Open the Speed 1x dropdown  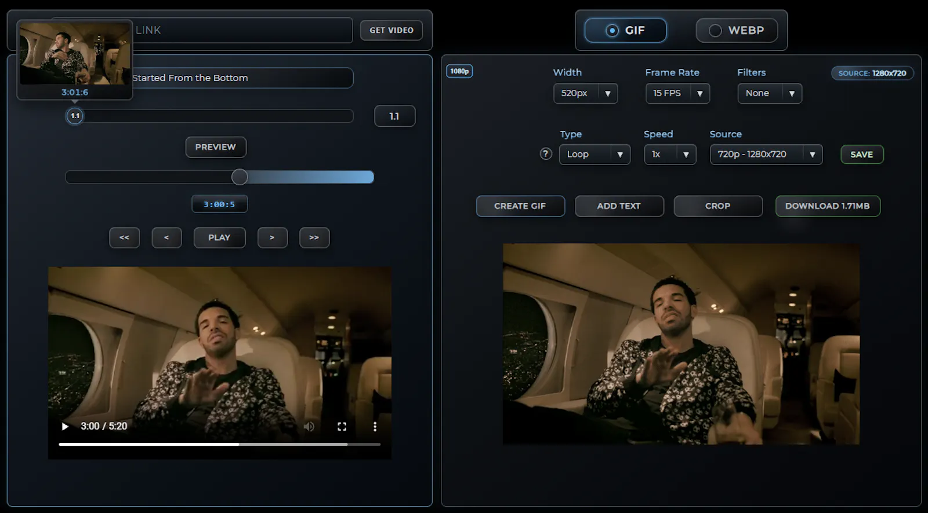coord(670,155)
